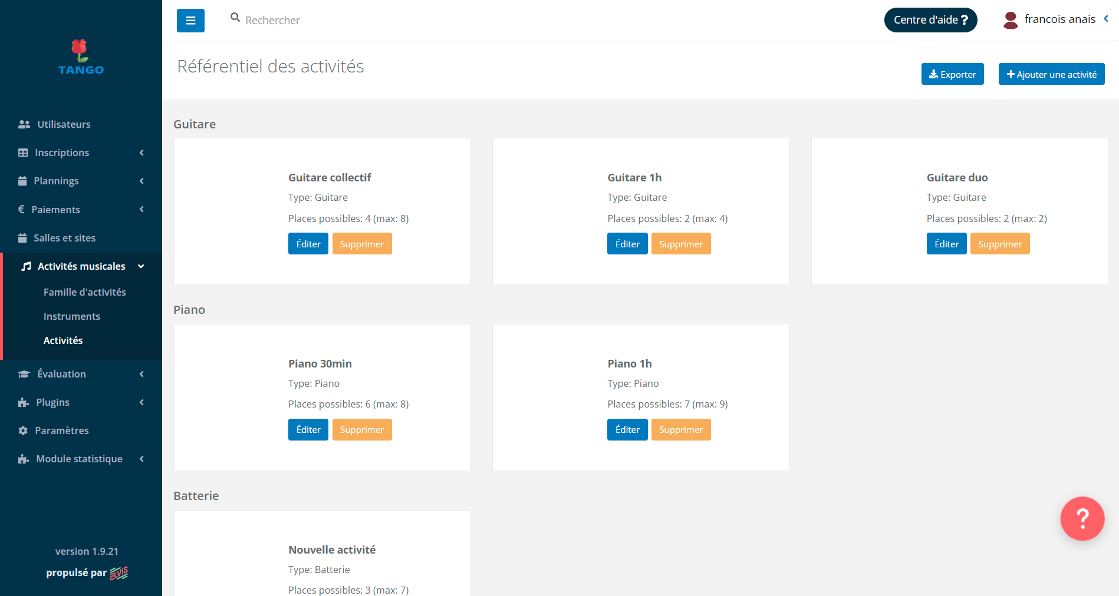Click the Activités musicales music note icon
1119x596 pixels.
point(26,266)
